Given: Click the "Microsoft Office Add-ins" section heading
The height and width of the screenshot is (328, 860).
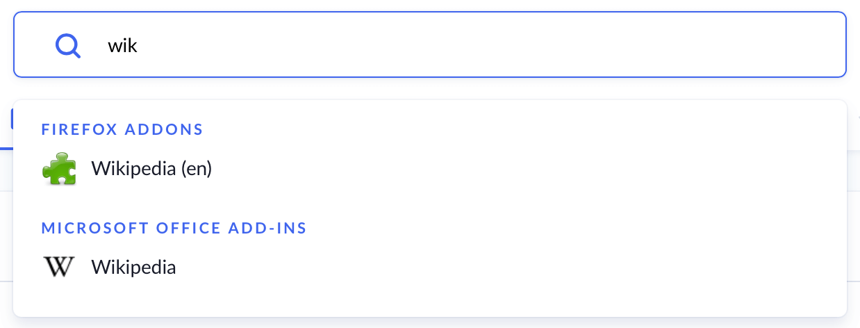Looking at the screenshot, I should coord(174,228).
